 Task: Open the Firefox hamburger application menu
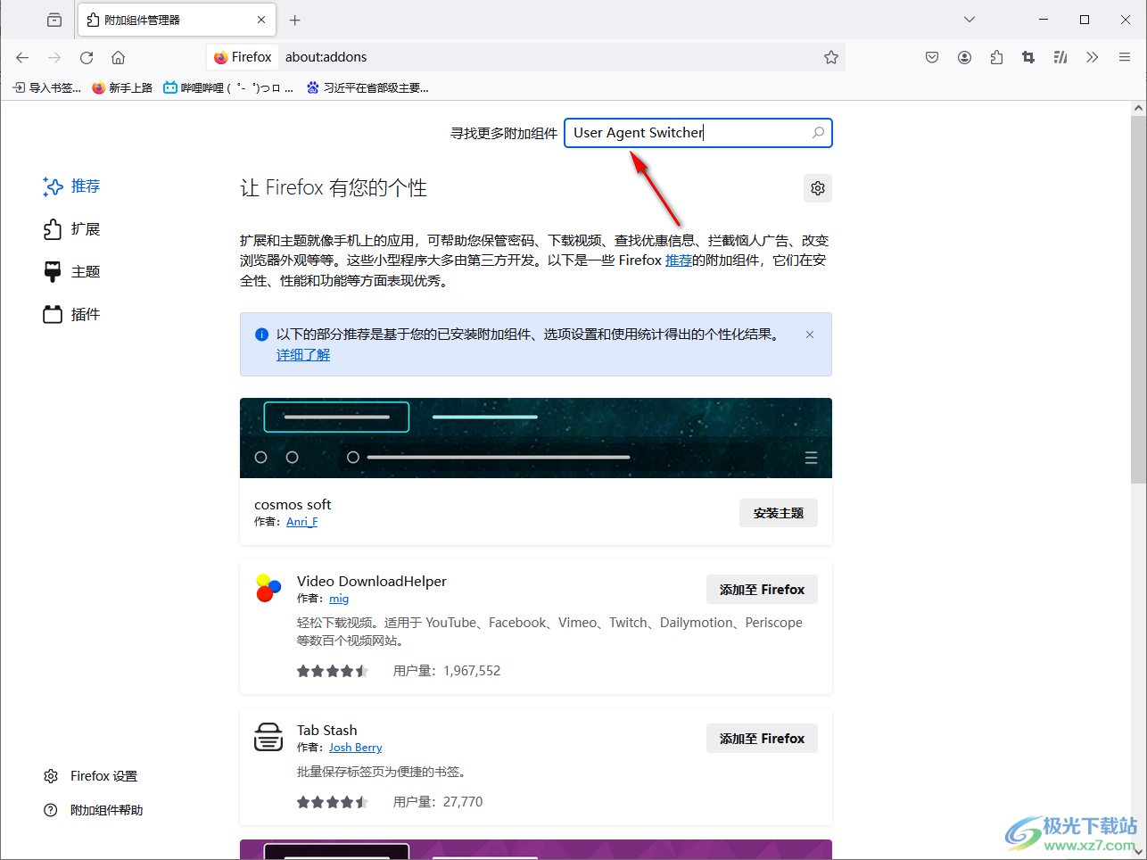tap(1125, 57)
